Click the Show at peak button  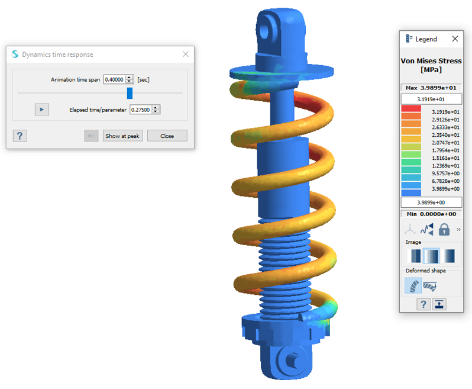(122, 136)
